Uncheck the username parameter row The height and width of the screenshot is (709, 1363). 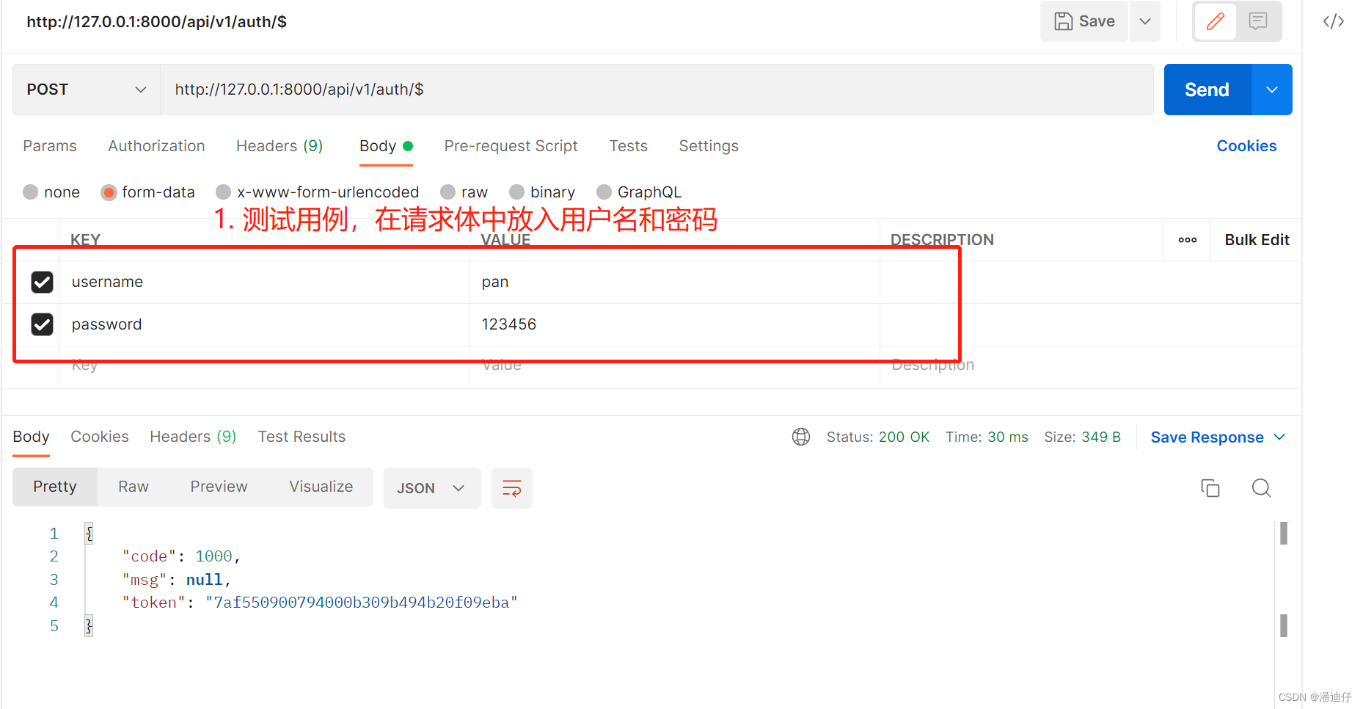pyautogui.click(x=42, y=282)
